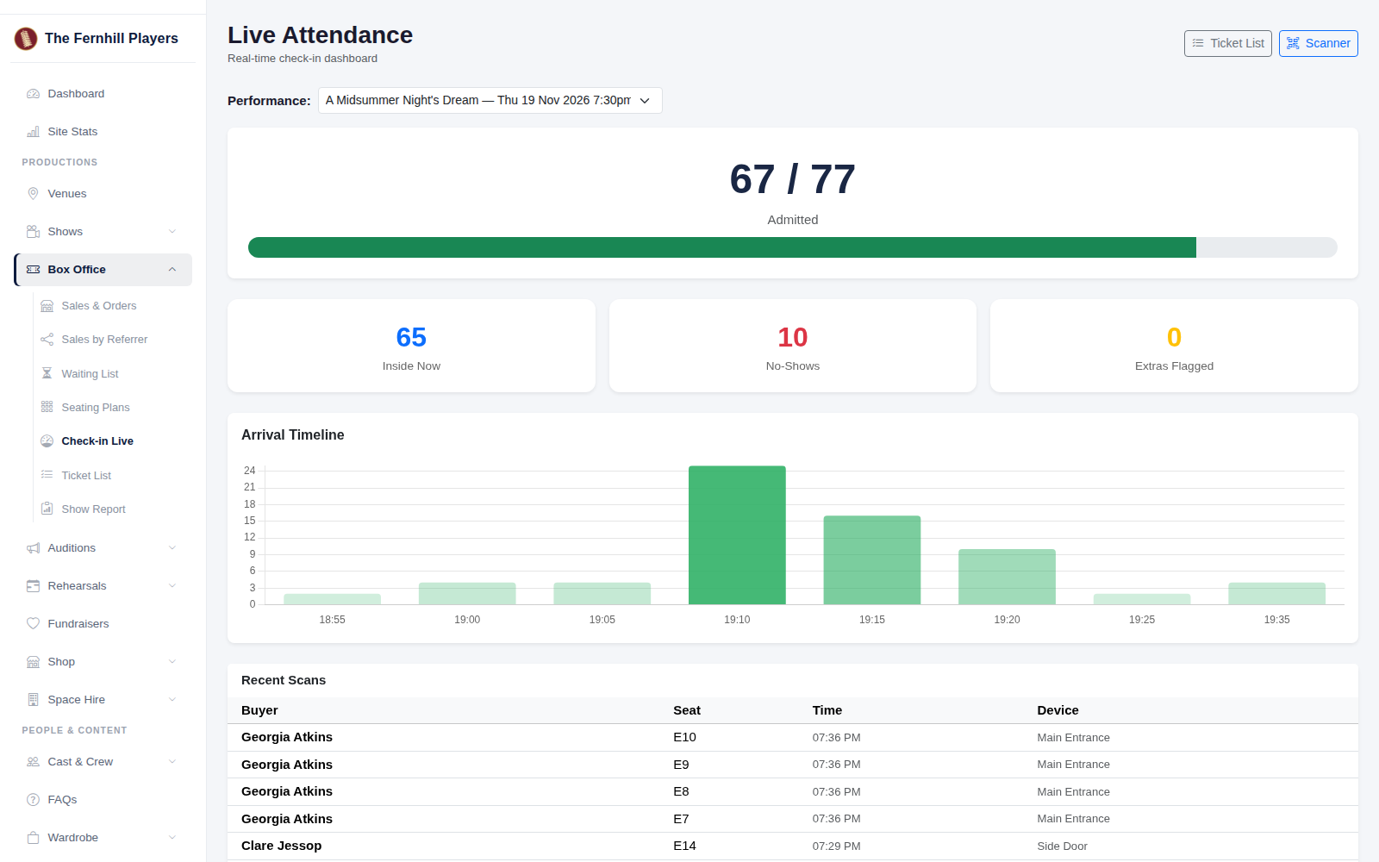This screenshot has height=862, width=1379.
Task: Expand the Shows submenu chevron
Action: (x=172, y=232)
